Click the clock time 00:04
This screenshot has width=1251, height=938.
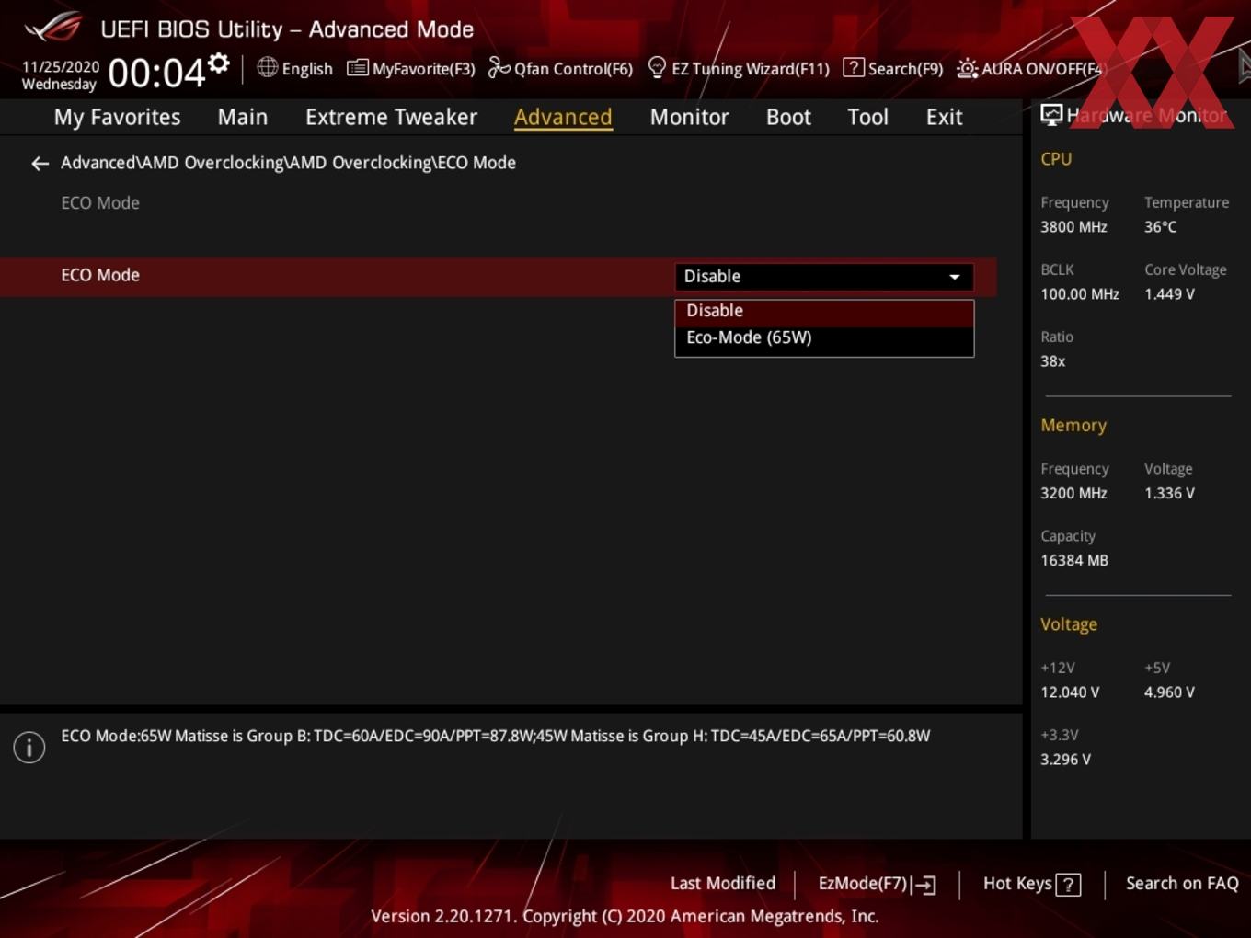[x=156, y=73]
